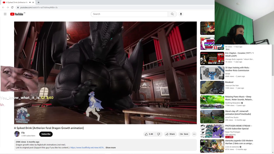The height and width of the screenshot is (154, 274).
Task: Click Vexorum the Vain channel name
Action: click(232, 86)
